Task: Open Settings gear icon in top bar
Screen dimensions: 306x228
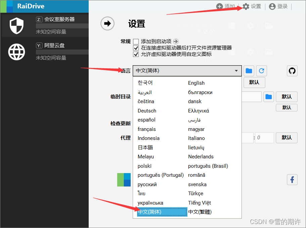Action: pyautogui.click(x=246, y=6)
